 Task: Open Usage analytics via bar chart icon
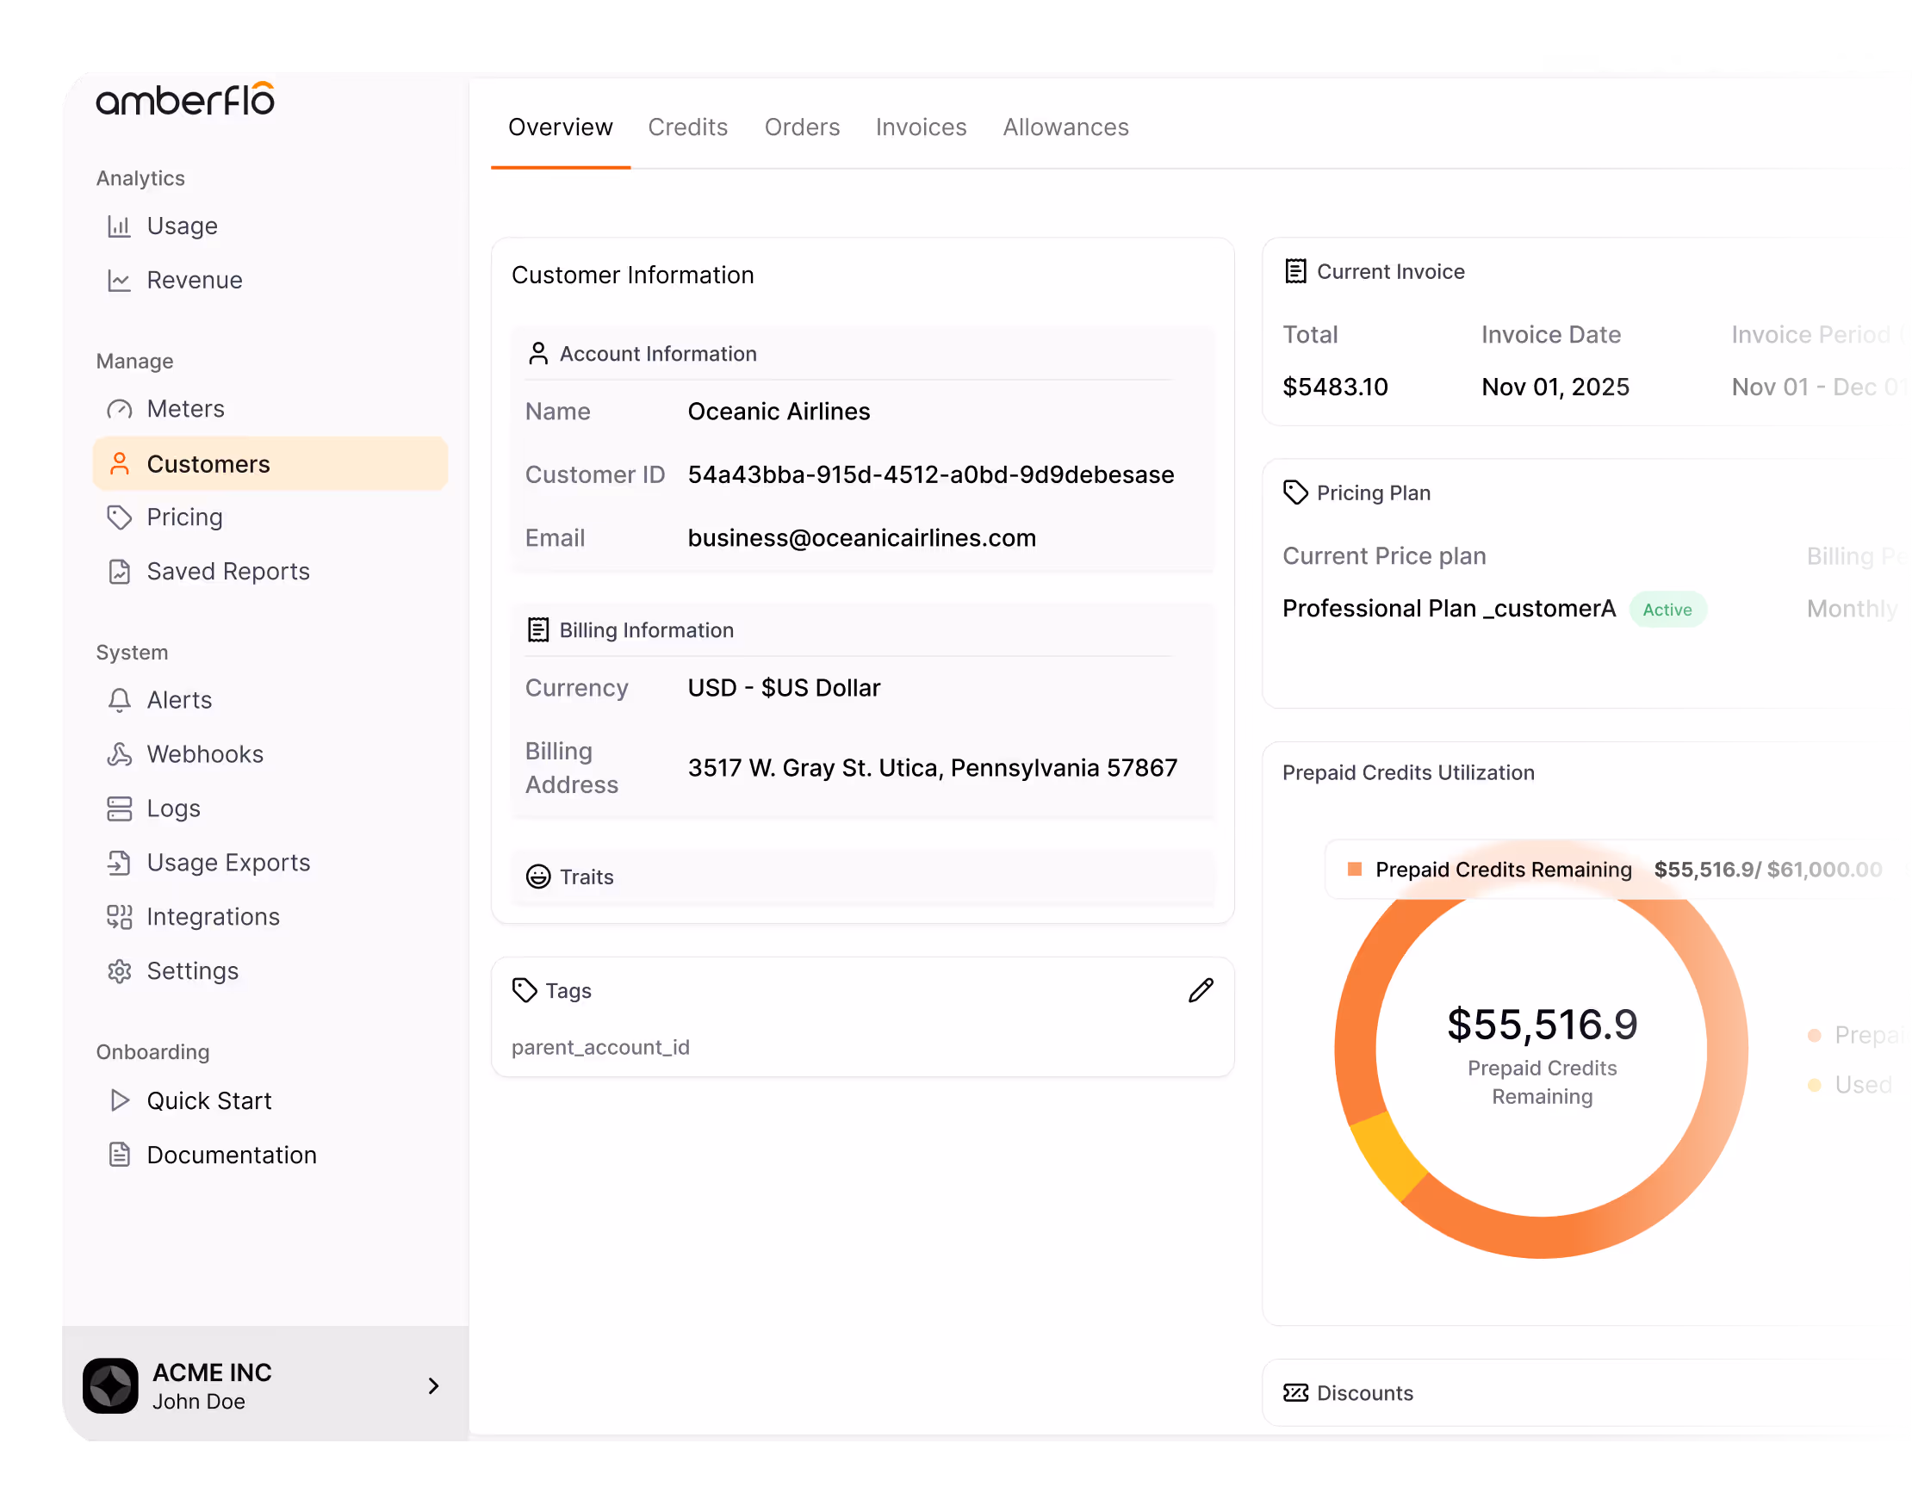coord(119,226)
